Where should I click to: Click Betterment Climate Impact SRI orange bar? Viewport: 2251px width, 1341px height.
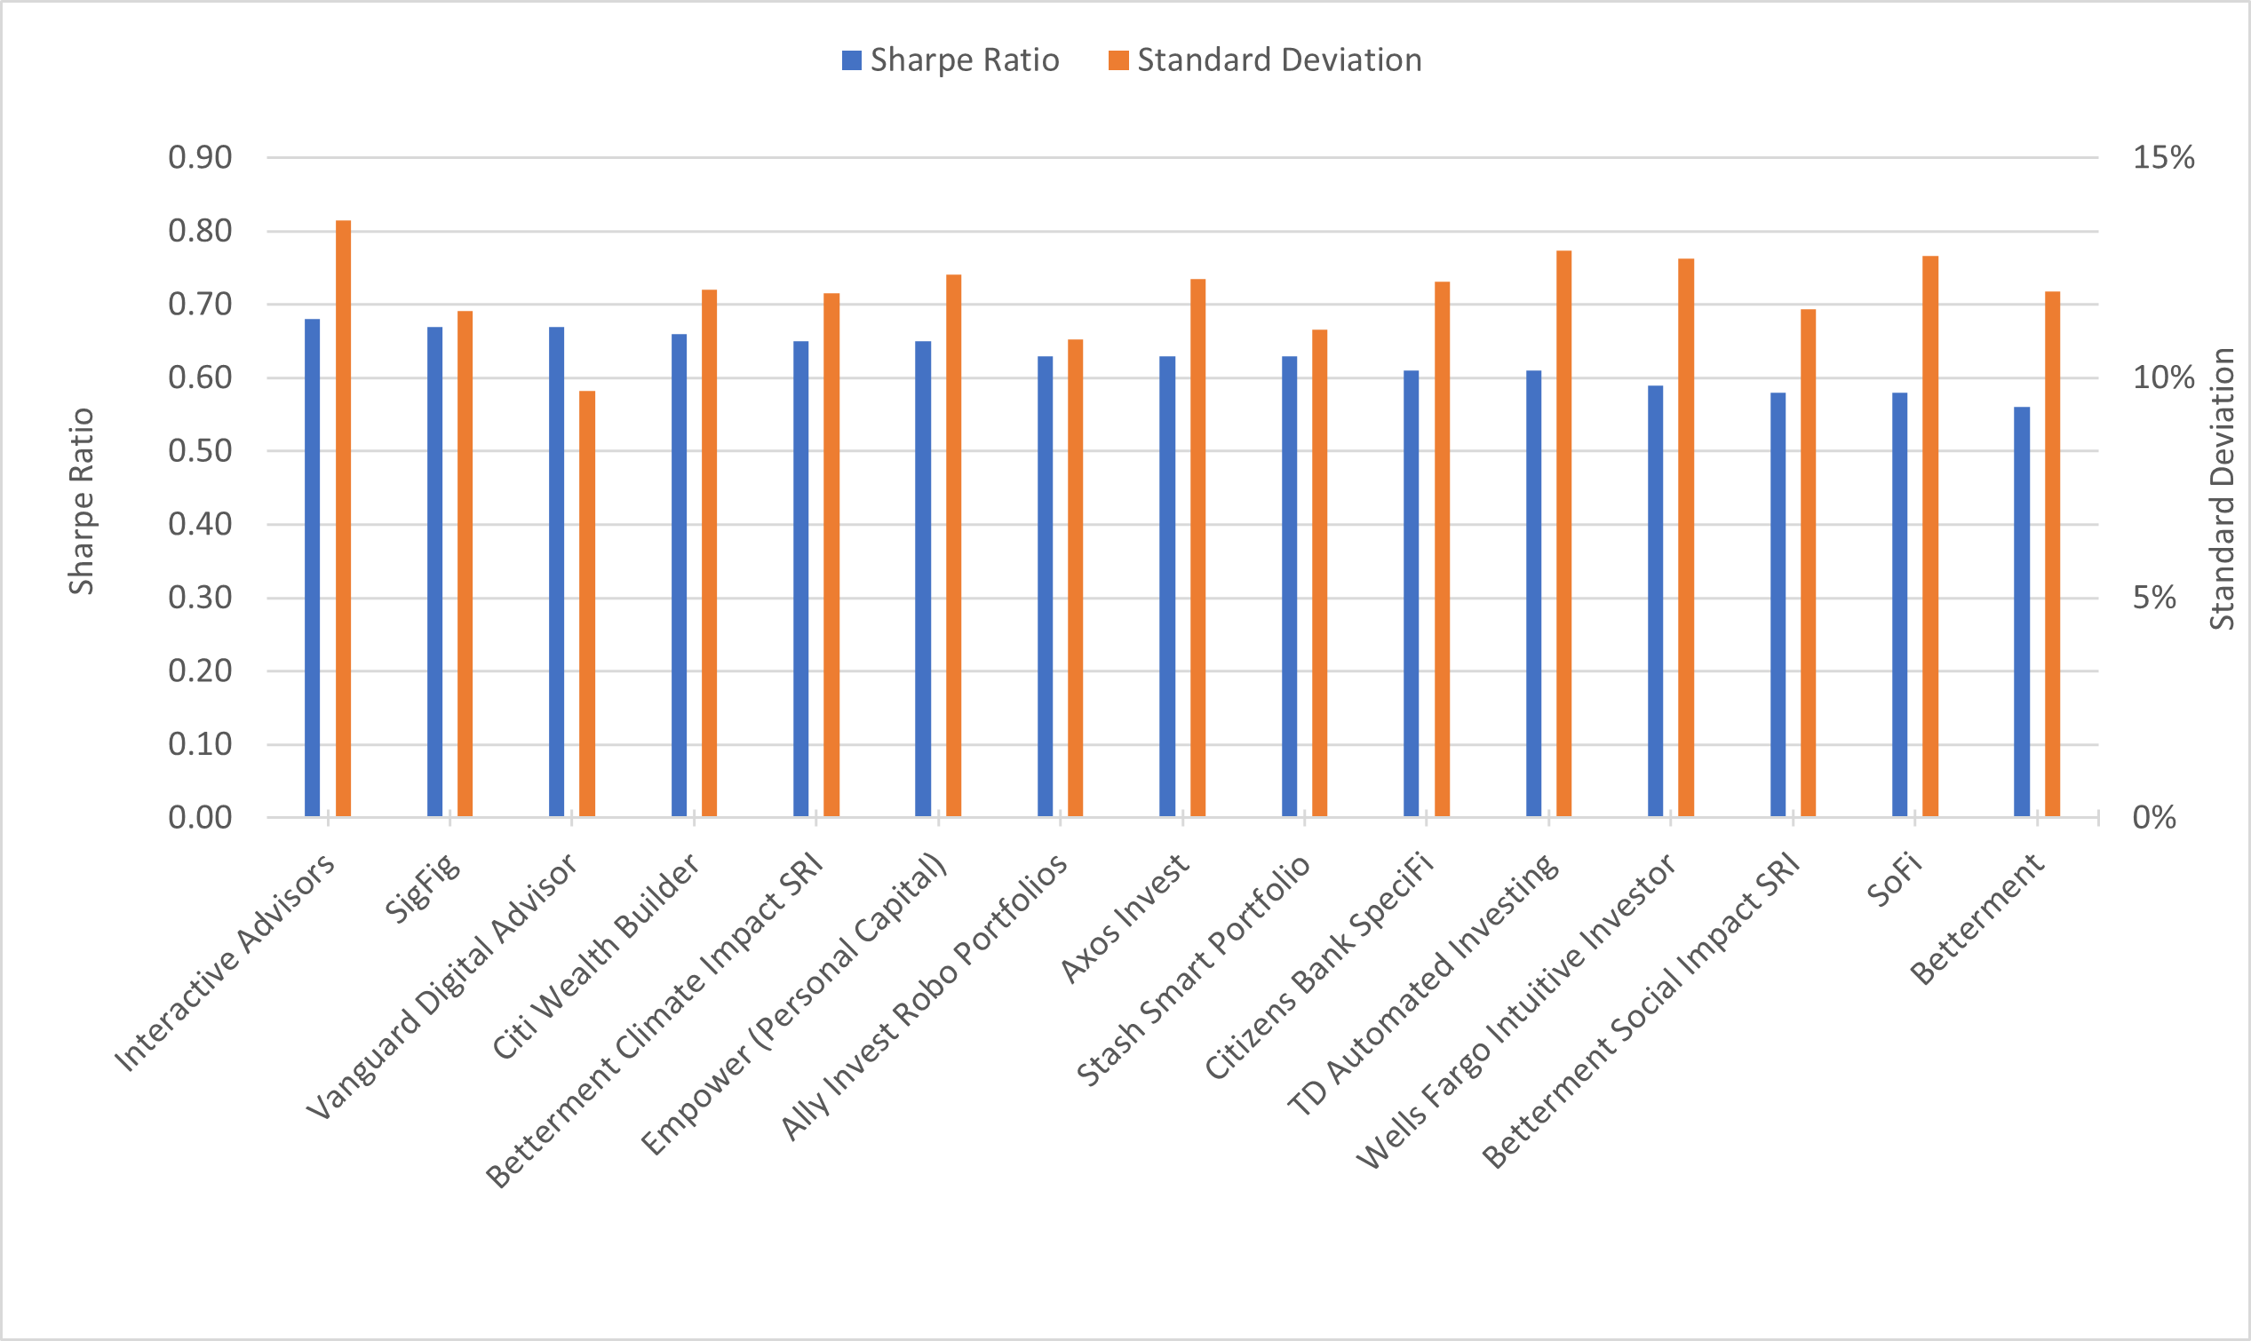831,555
